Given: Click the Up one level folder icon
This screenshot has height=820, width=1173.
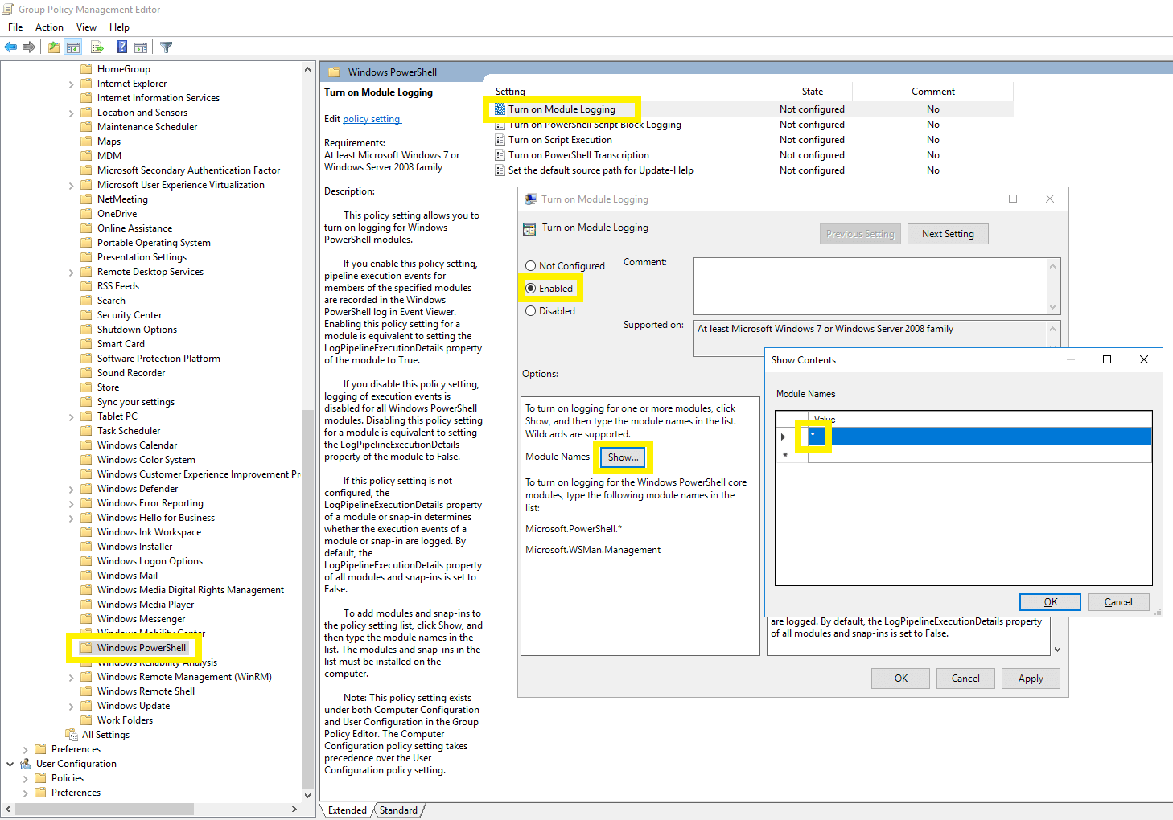Looking at the screenshot, I should pos(53,47).
